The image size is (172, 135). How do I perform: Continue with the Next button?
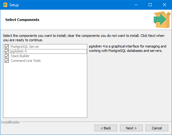tap(131, 128)
